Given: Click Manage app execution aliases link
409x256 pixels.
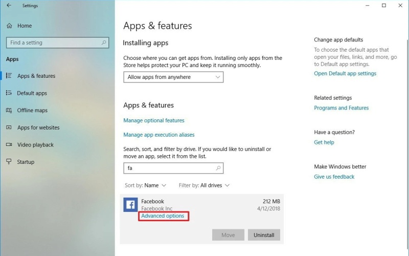Looking at the screenshot, I should [159, 135].
